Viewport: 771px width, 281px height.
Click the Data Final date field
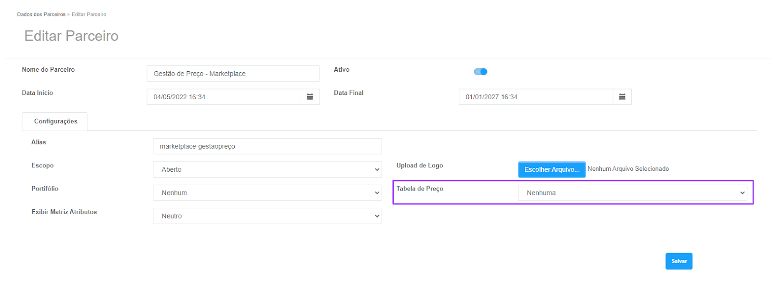536,97
